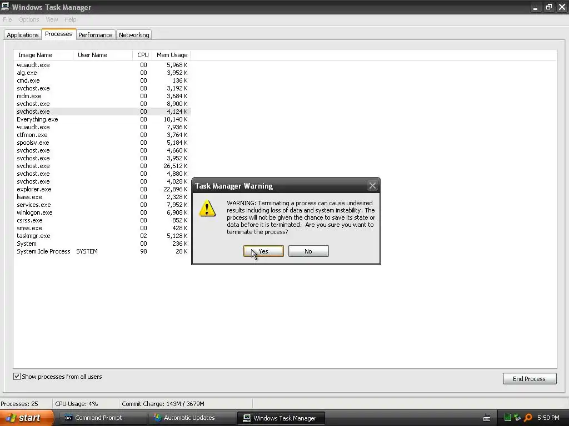This screenshot has height=426, width=569.
Task: Select the winlogon.exe process
Action: tap(102, 212)
